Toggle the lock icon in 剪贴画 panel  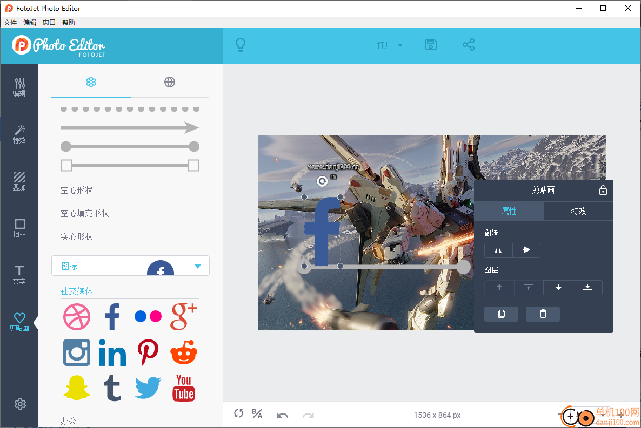[x=603, y=191]
